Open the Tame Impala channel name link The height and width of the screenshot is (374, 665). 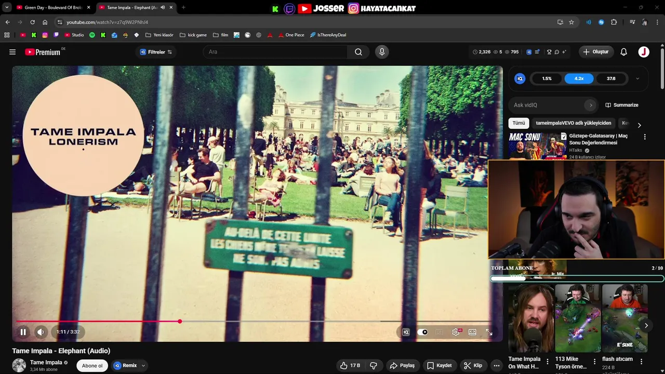pyautogui.click(x=46, y=363)
